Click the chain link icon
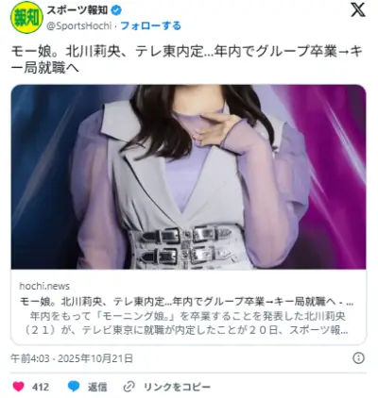Screen dimensions: 378x398 coord(129,387)
